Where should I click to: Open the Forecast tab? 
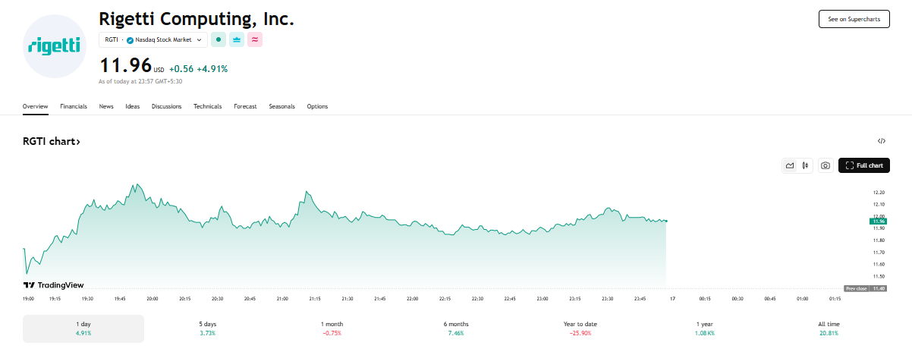pyautogui.click(x=245, y=106)
